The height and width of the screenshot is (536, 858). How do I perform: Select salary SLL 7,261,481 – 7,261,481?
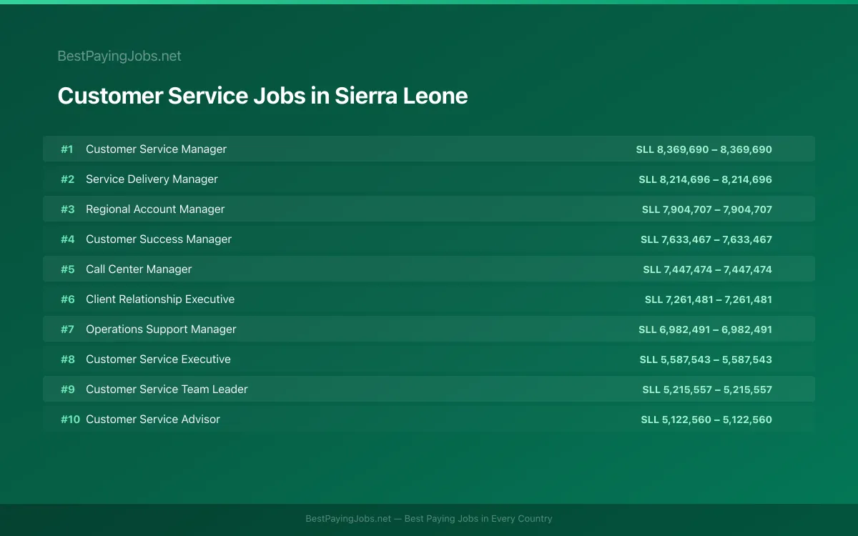pos(709,299)
